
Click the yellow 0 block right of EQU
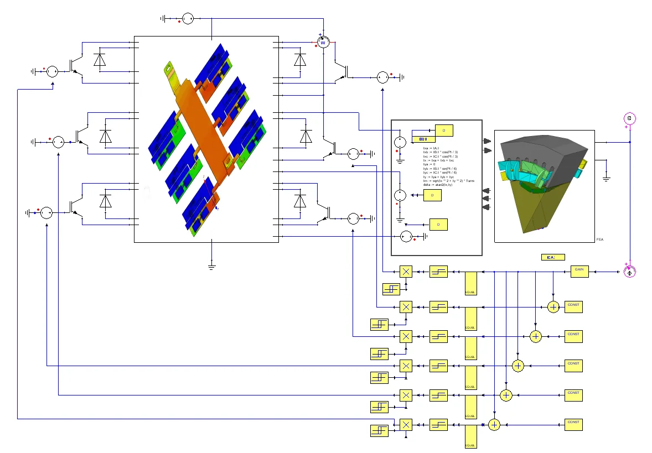pos(444,131)
